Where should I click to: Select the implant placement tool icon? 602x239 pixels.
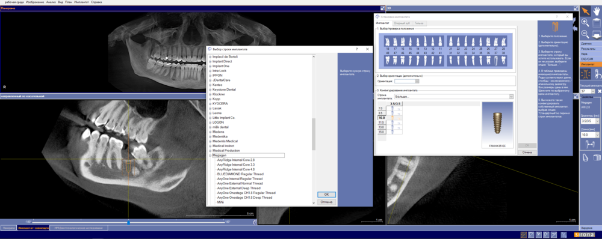[585, 73]
